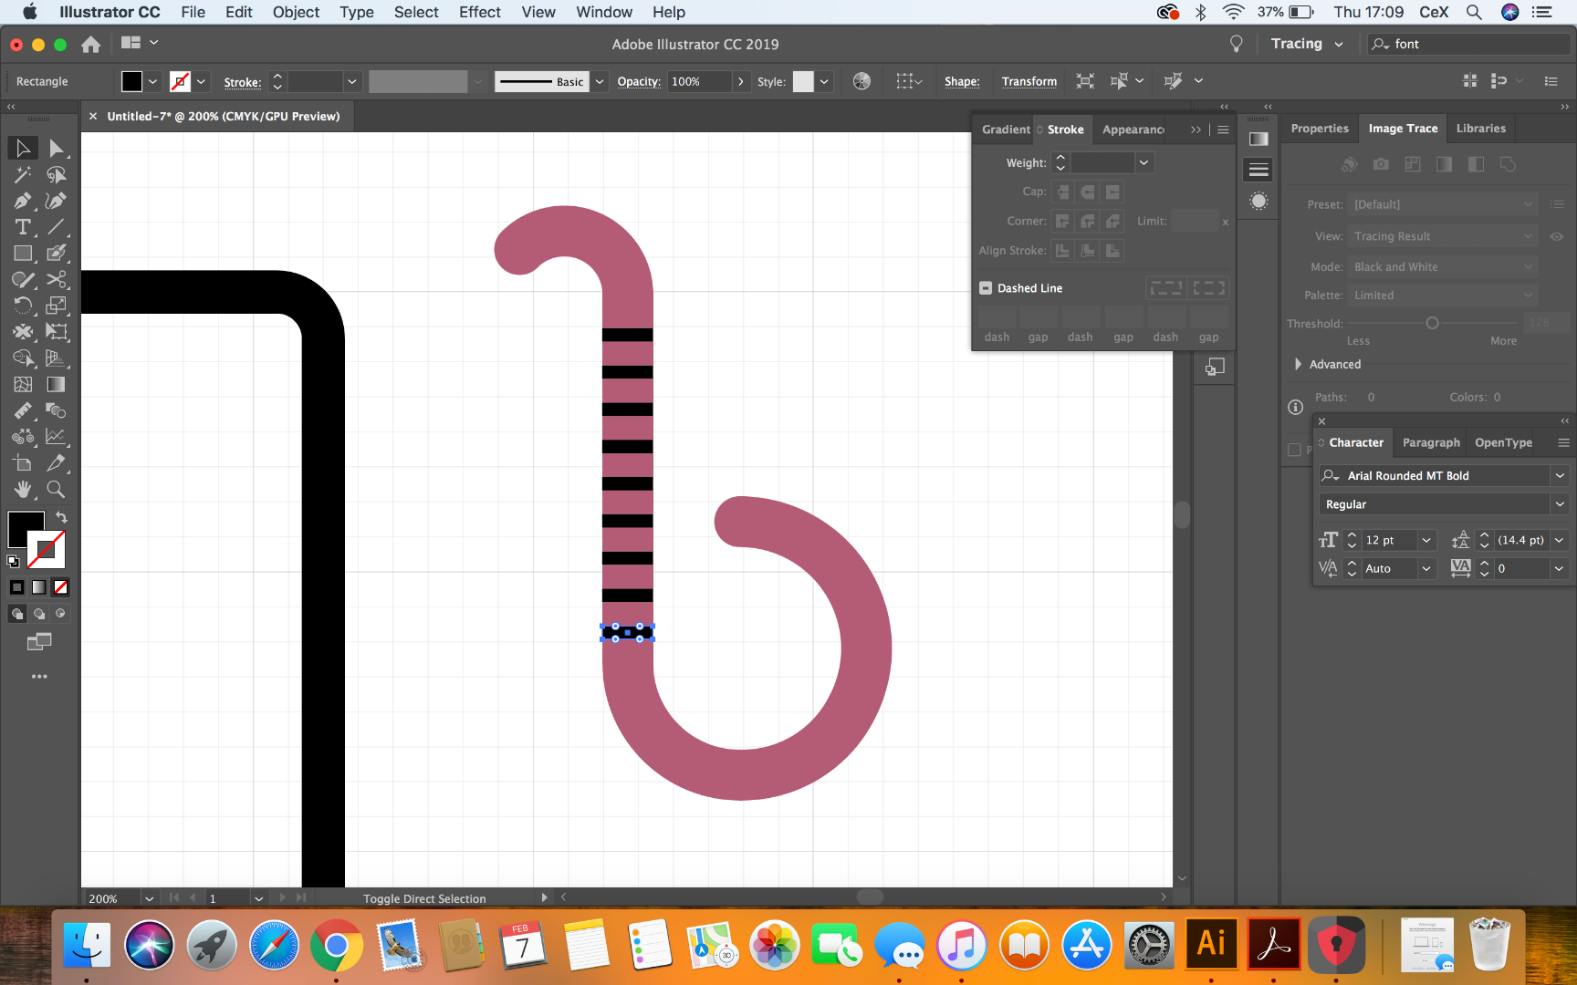Switch to the Properties tab
The image size is (1577, 985).
1319,129
